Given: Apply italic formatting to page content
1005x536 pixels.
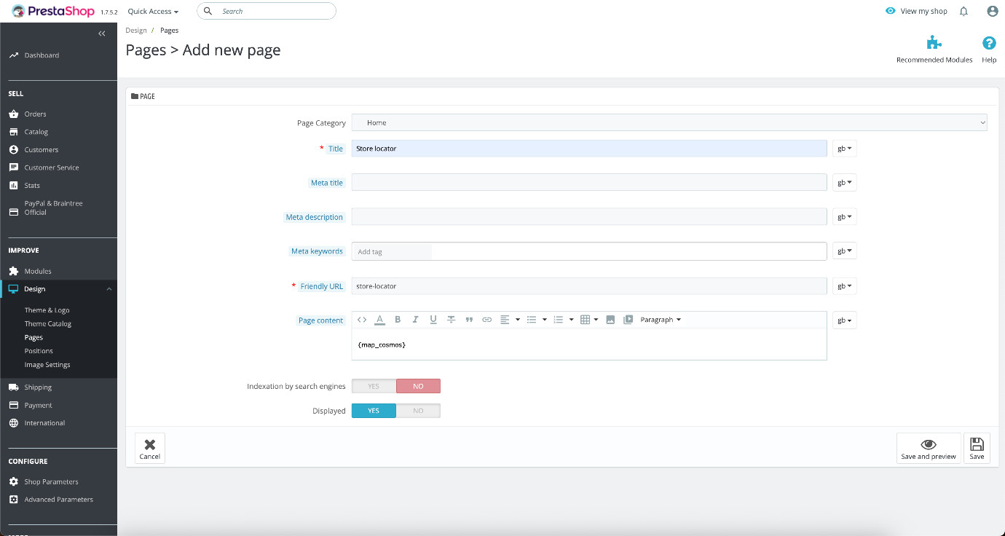Looking at the screenshot, I should click(x=415, y=319).
